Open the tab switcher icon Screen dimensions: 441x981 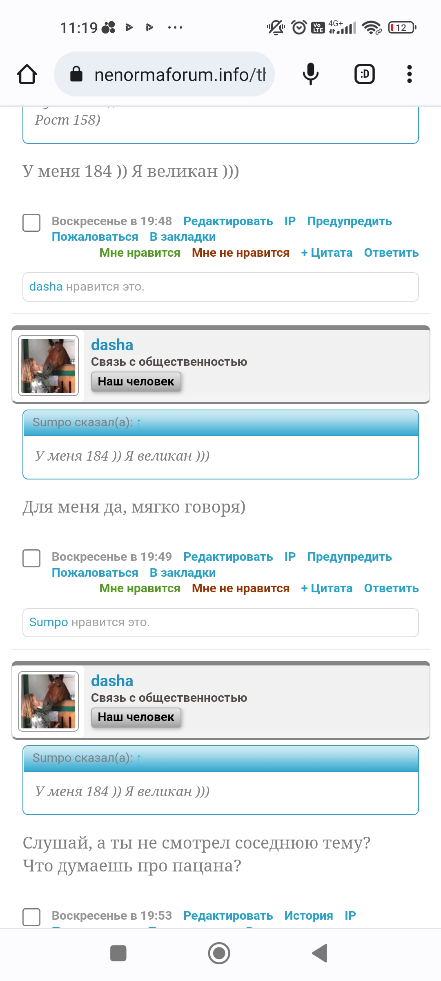coord(364,74)
